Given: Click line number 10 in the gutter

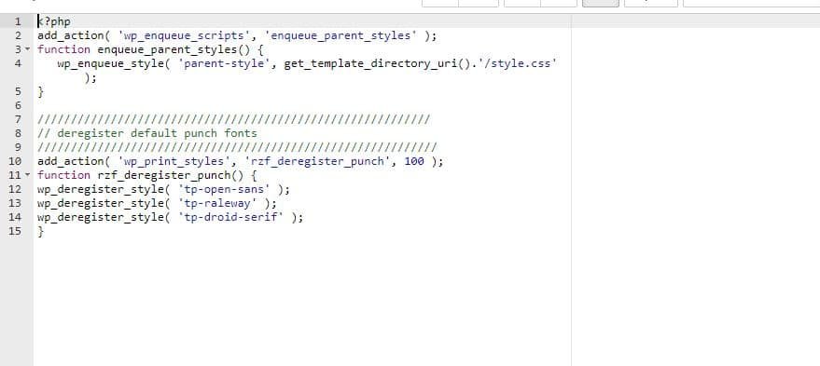Looking at the screenshot, I should pos(15,161).
